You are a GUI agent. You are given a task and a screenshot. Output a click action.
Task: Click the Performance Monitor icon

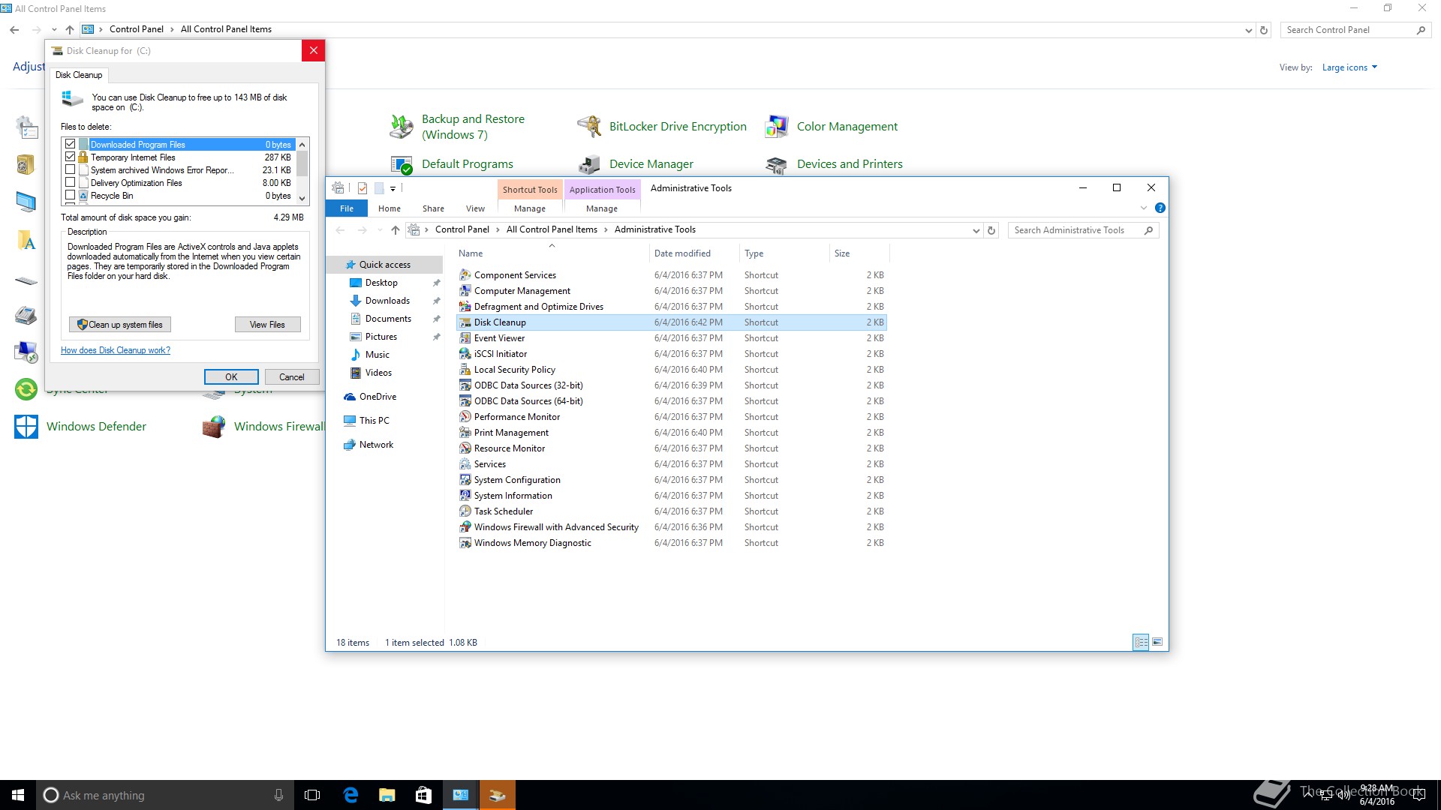pyautogui.click(x=465, y=417)
